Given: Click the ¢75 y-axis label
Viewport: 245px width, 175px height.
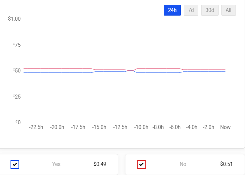Looking at the screenshot, I should 17,45.
